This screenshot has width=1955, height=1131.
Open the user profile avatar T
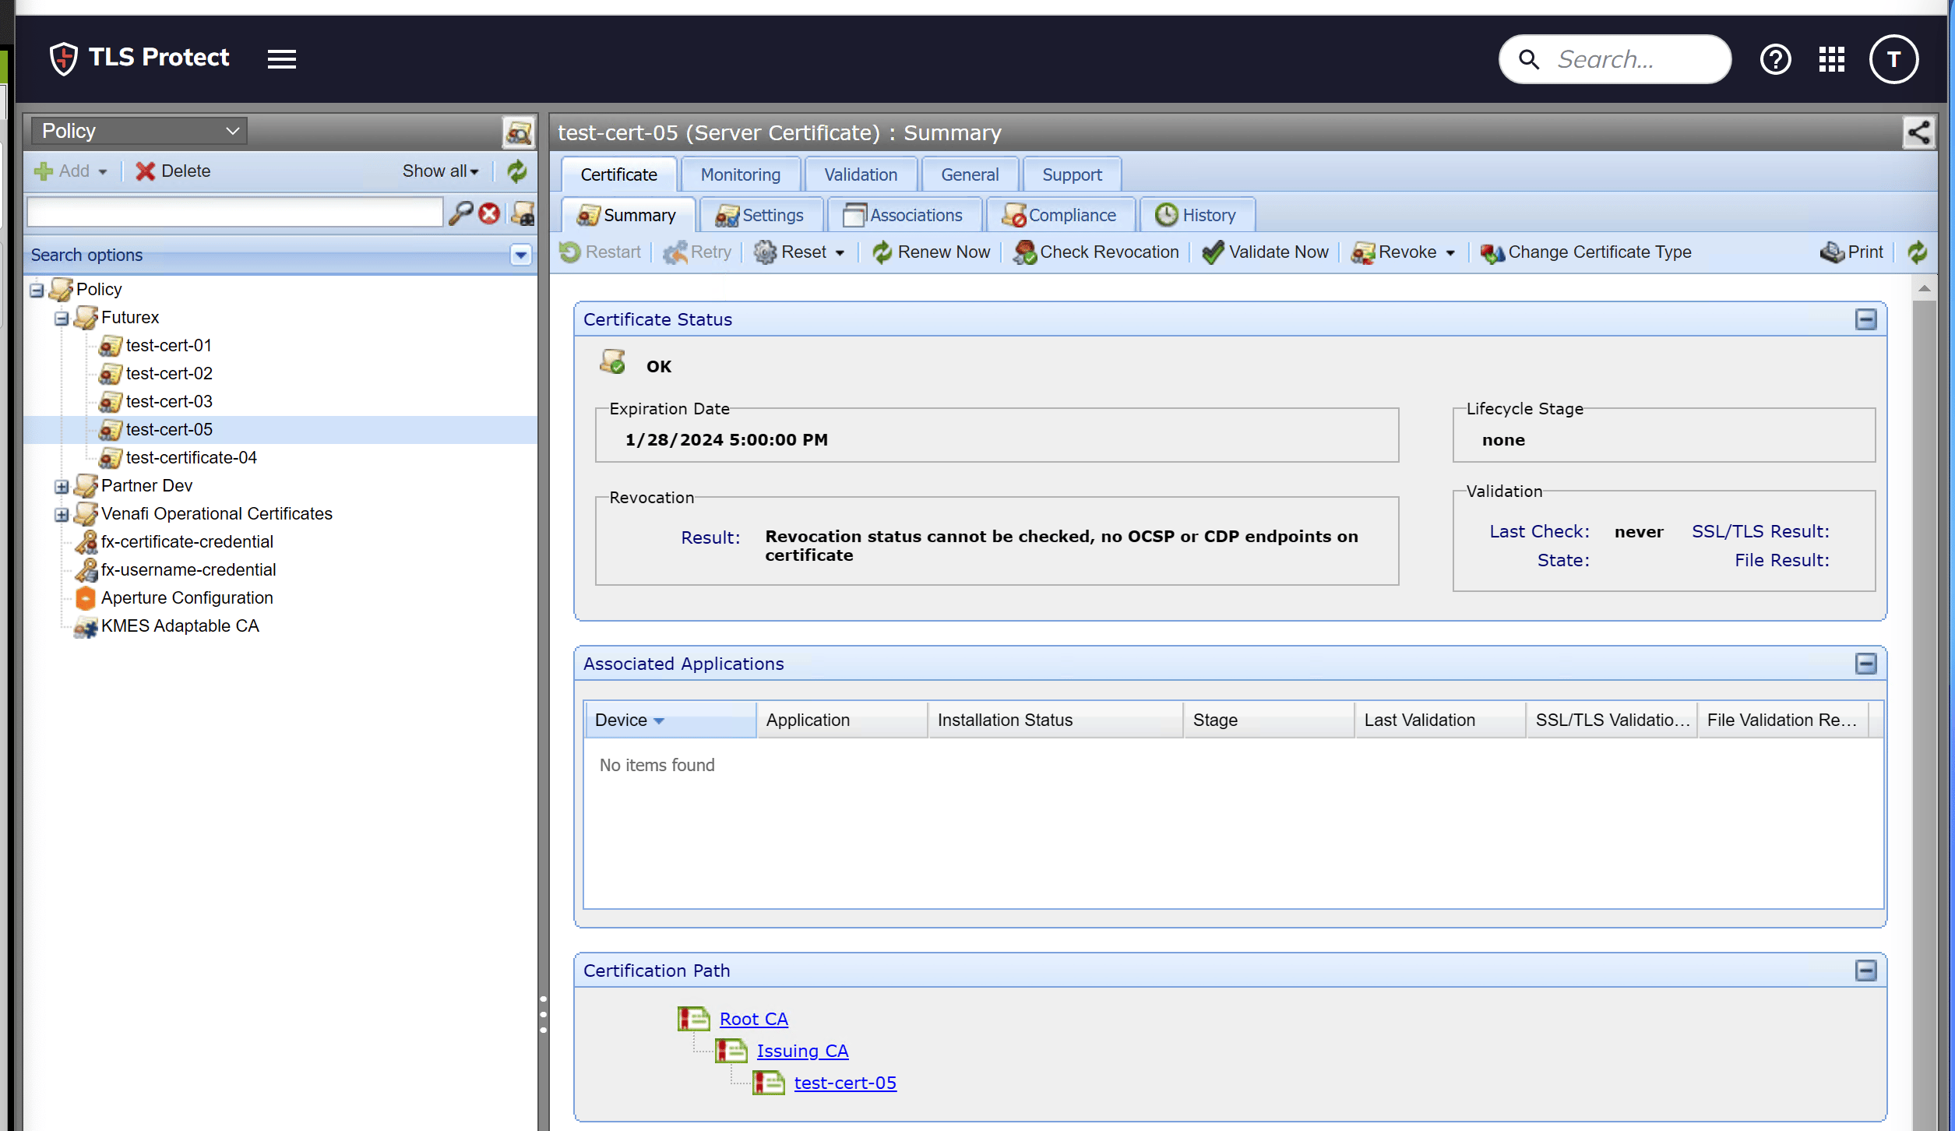1893,59
